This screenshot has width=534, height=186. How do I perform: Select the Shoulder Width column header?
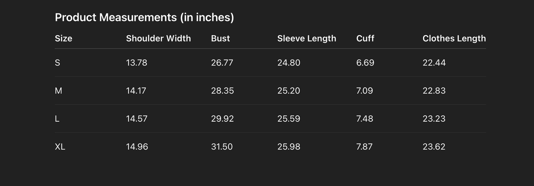pos(158,38)
